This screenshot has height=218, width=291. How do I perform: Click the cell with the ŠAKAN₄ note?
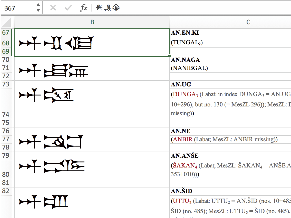tap(230, 169)
